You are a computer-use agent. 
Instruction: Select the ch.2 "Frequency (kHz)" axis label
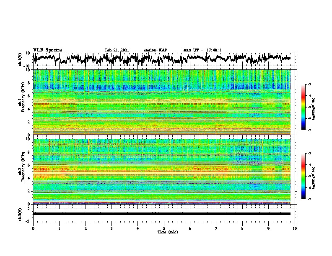[23, 166]
